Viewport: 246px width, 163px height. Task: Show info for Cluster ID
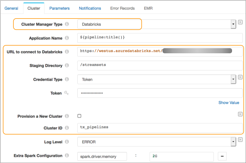(x=67, y=128)
